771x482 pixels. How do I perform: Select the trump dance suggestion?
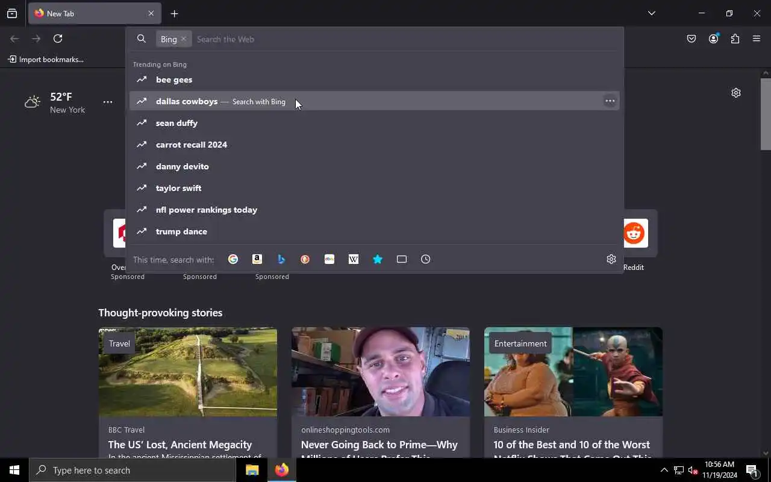point(375,231)
